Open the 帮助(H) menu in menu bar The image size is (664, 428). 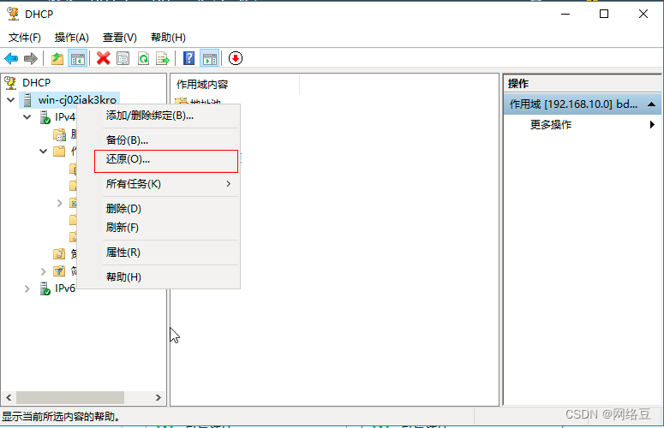tap(168, 38)
